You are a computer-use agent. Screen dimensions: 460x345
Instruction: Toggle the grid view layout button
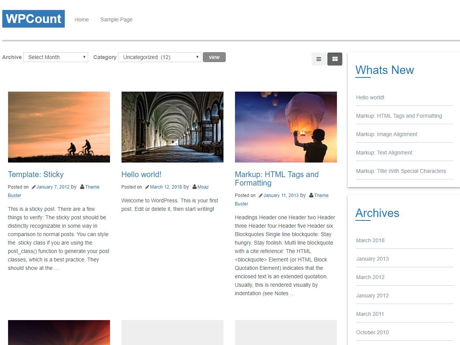pos(334,59)
